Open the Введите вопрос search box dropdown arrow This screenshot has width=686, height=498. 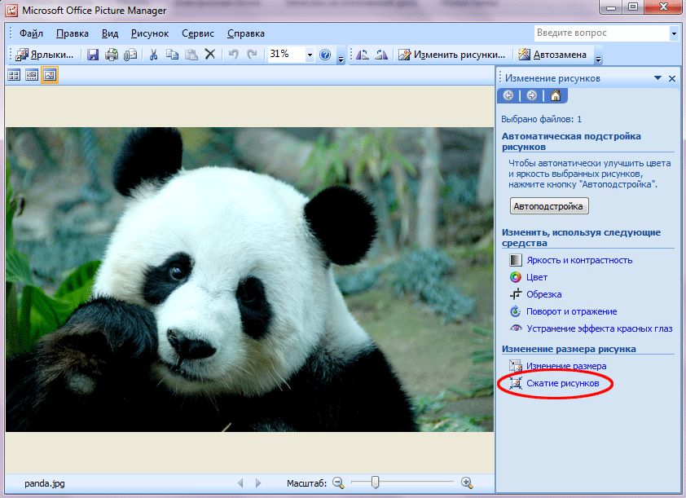(674, 33)
